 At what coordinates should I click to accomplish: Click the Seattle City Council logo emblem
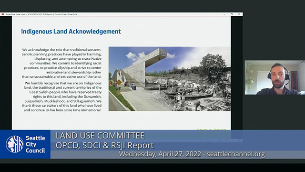tap(15, 144)
